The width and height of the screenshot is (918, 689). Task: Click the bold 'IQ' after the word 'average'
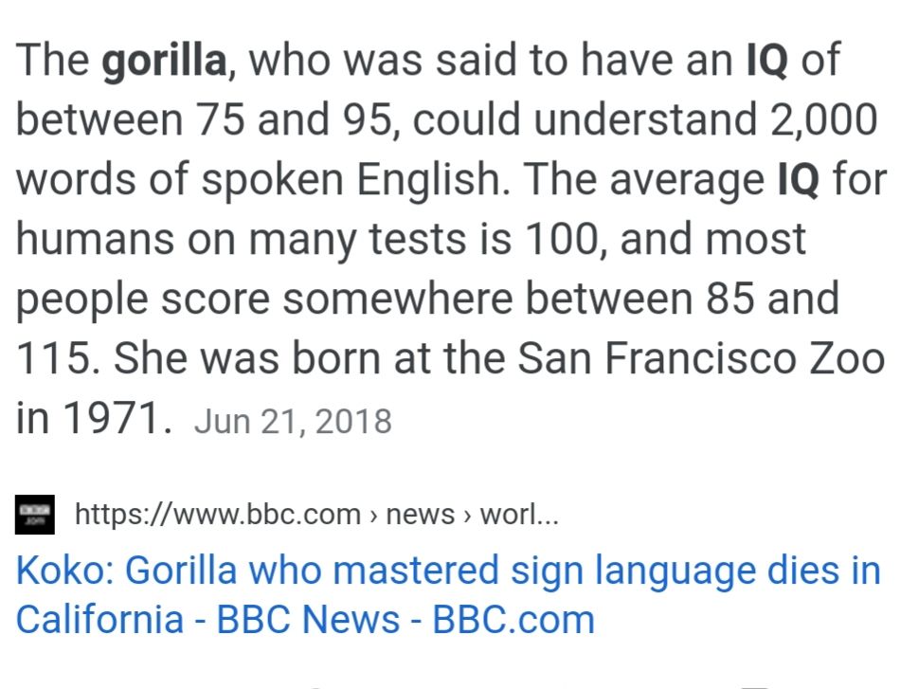coord(798,179)
